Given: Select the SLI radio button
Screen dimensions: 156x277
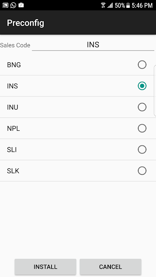Looking at the screenshot, I should (142, 149).
